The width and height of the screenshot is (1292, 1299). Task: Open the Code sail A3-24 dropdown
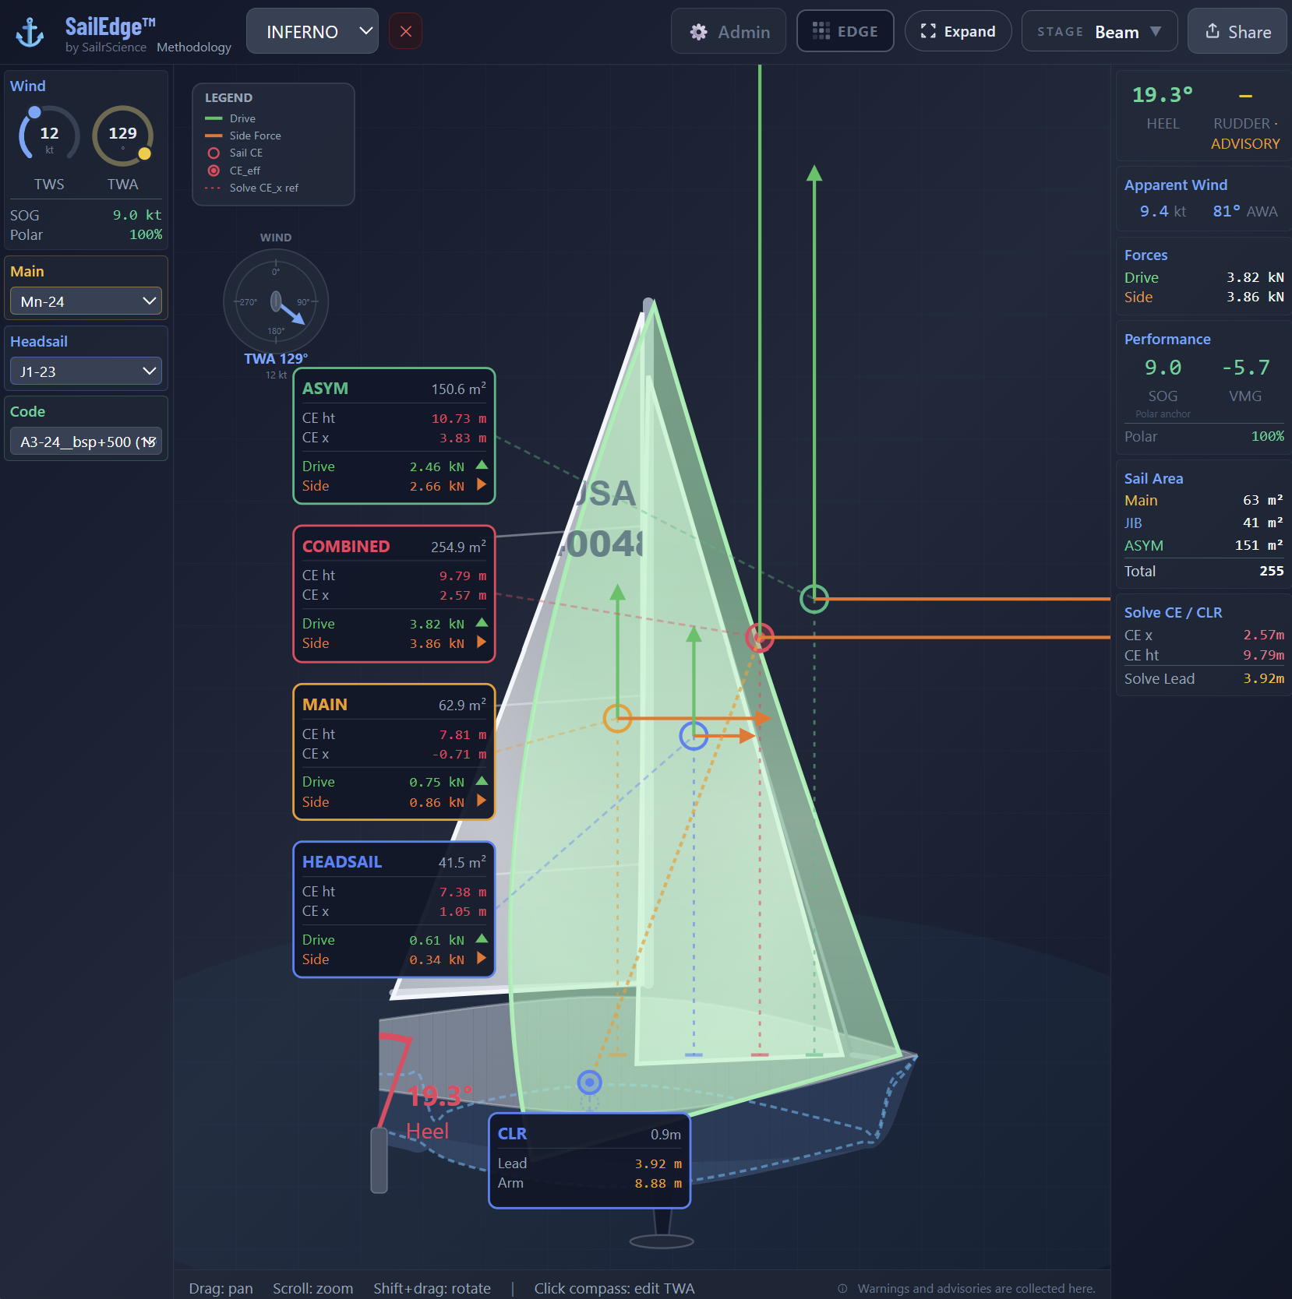pyautogui.click(x=86, y=442)
